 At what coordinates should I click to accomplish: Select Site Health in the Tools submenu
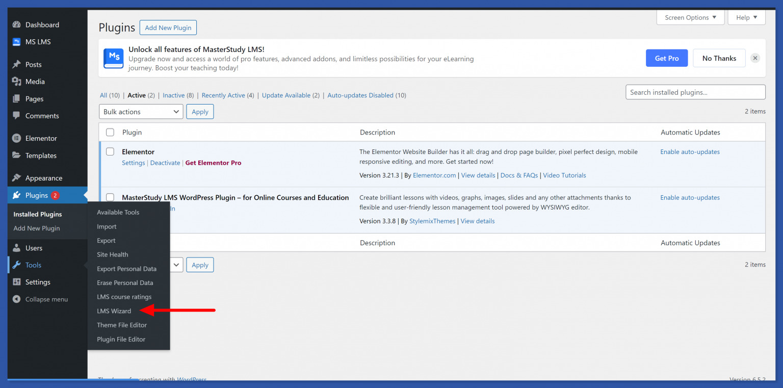[112, 254]
